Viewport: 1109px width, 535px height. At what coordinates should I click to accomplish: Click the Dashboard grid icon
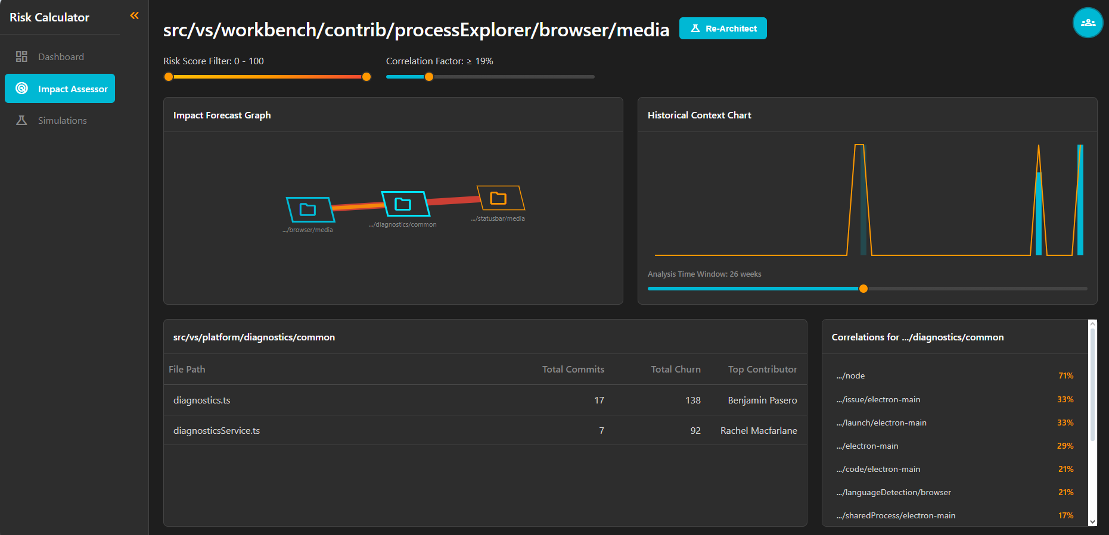[21, 57]
